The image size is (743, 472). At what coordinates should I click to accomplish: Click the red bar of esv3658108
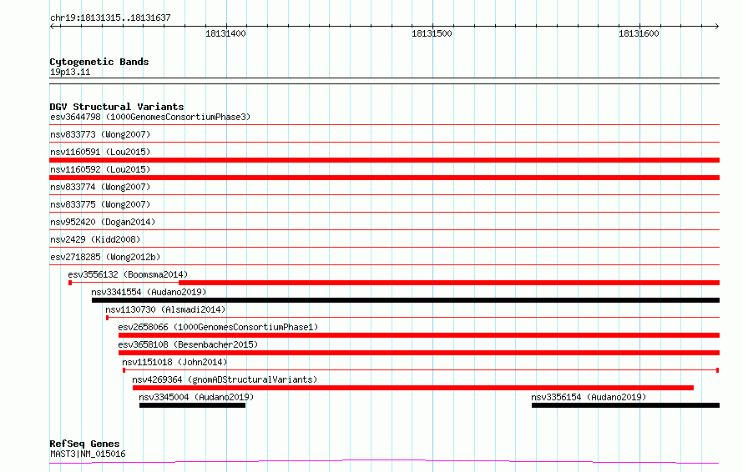[419, 353]
